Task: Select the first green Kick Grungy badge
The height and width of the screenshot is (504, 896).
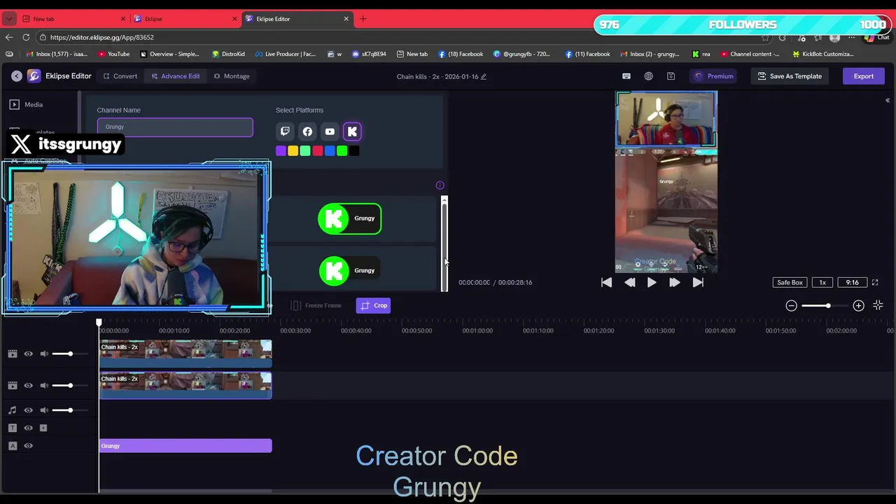Action: tap(349, 218)
